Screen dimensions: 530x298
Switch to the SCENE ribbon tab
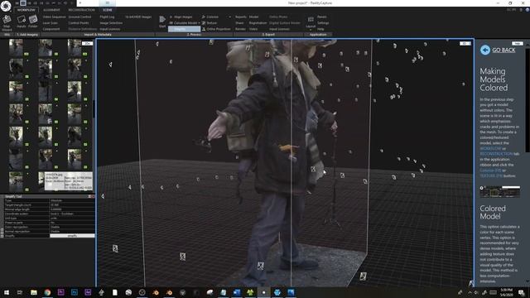[108, 10]
